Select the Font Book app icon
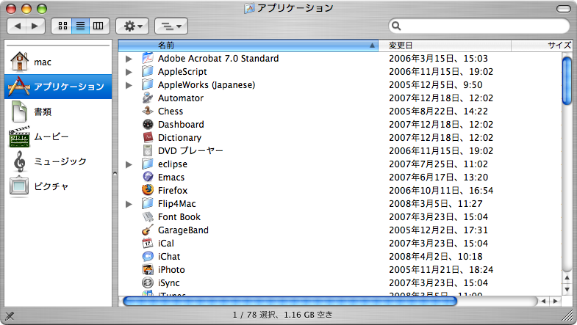The width and height of the screenshot is (577, 325). click(148, 216)
